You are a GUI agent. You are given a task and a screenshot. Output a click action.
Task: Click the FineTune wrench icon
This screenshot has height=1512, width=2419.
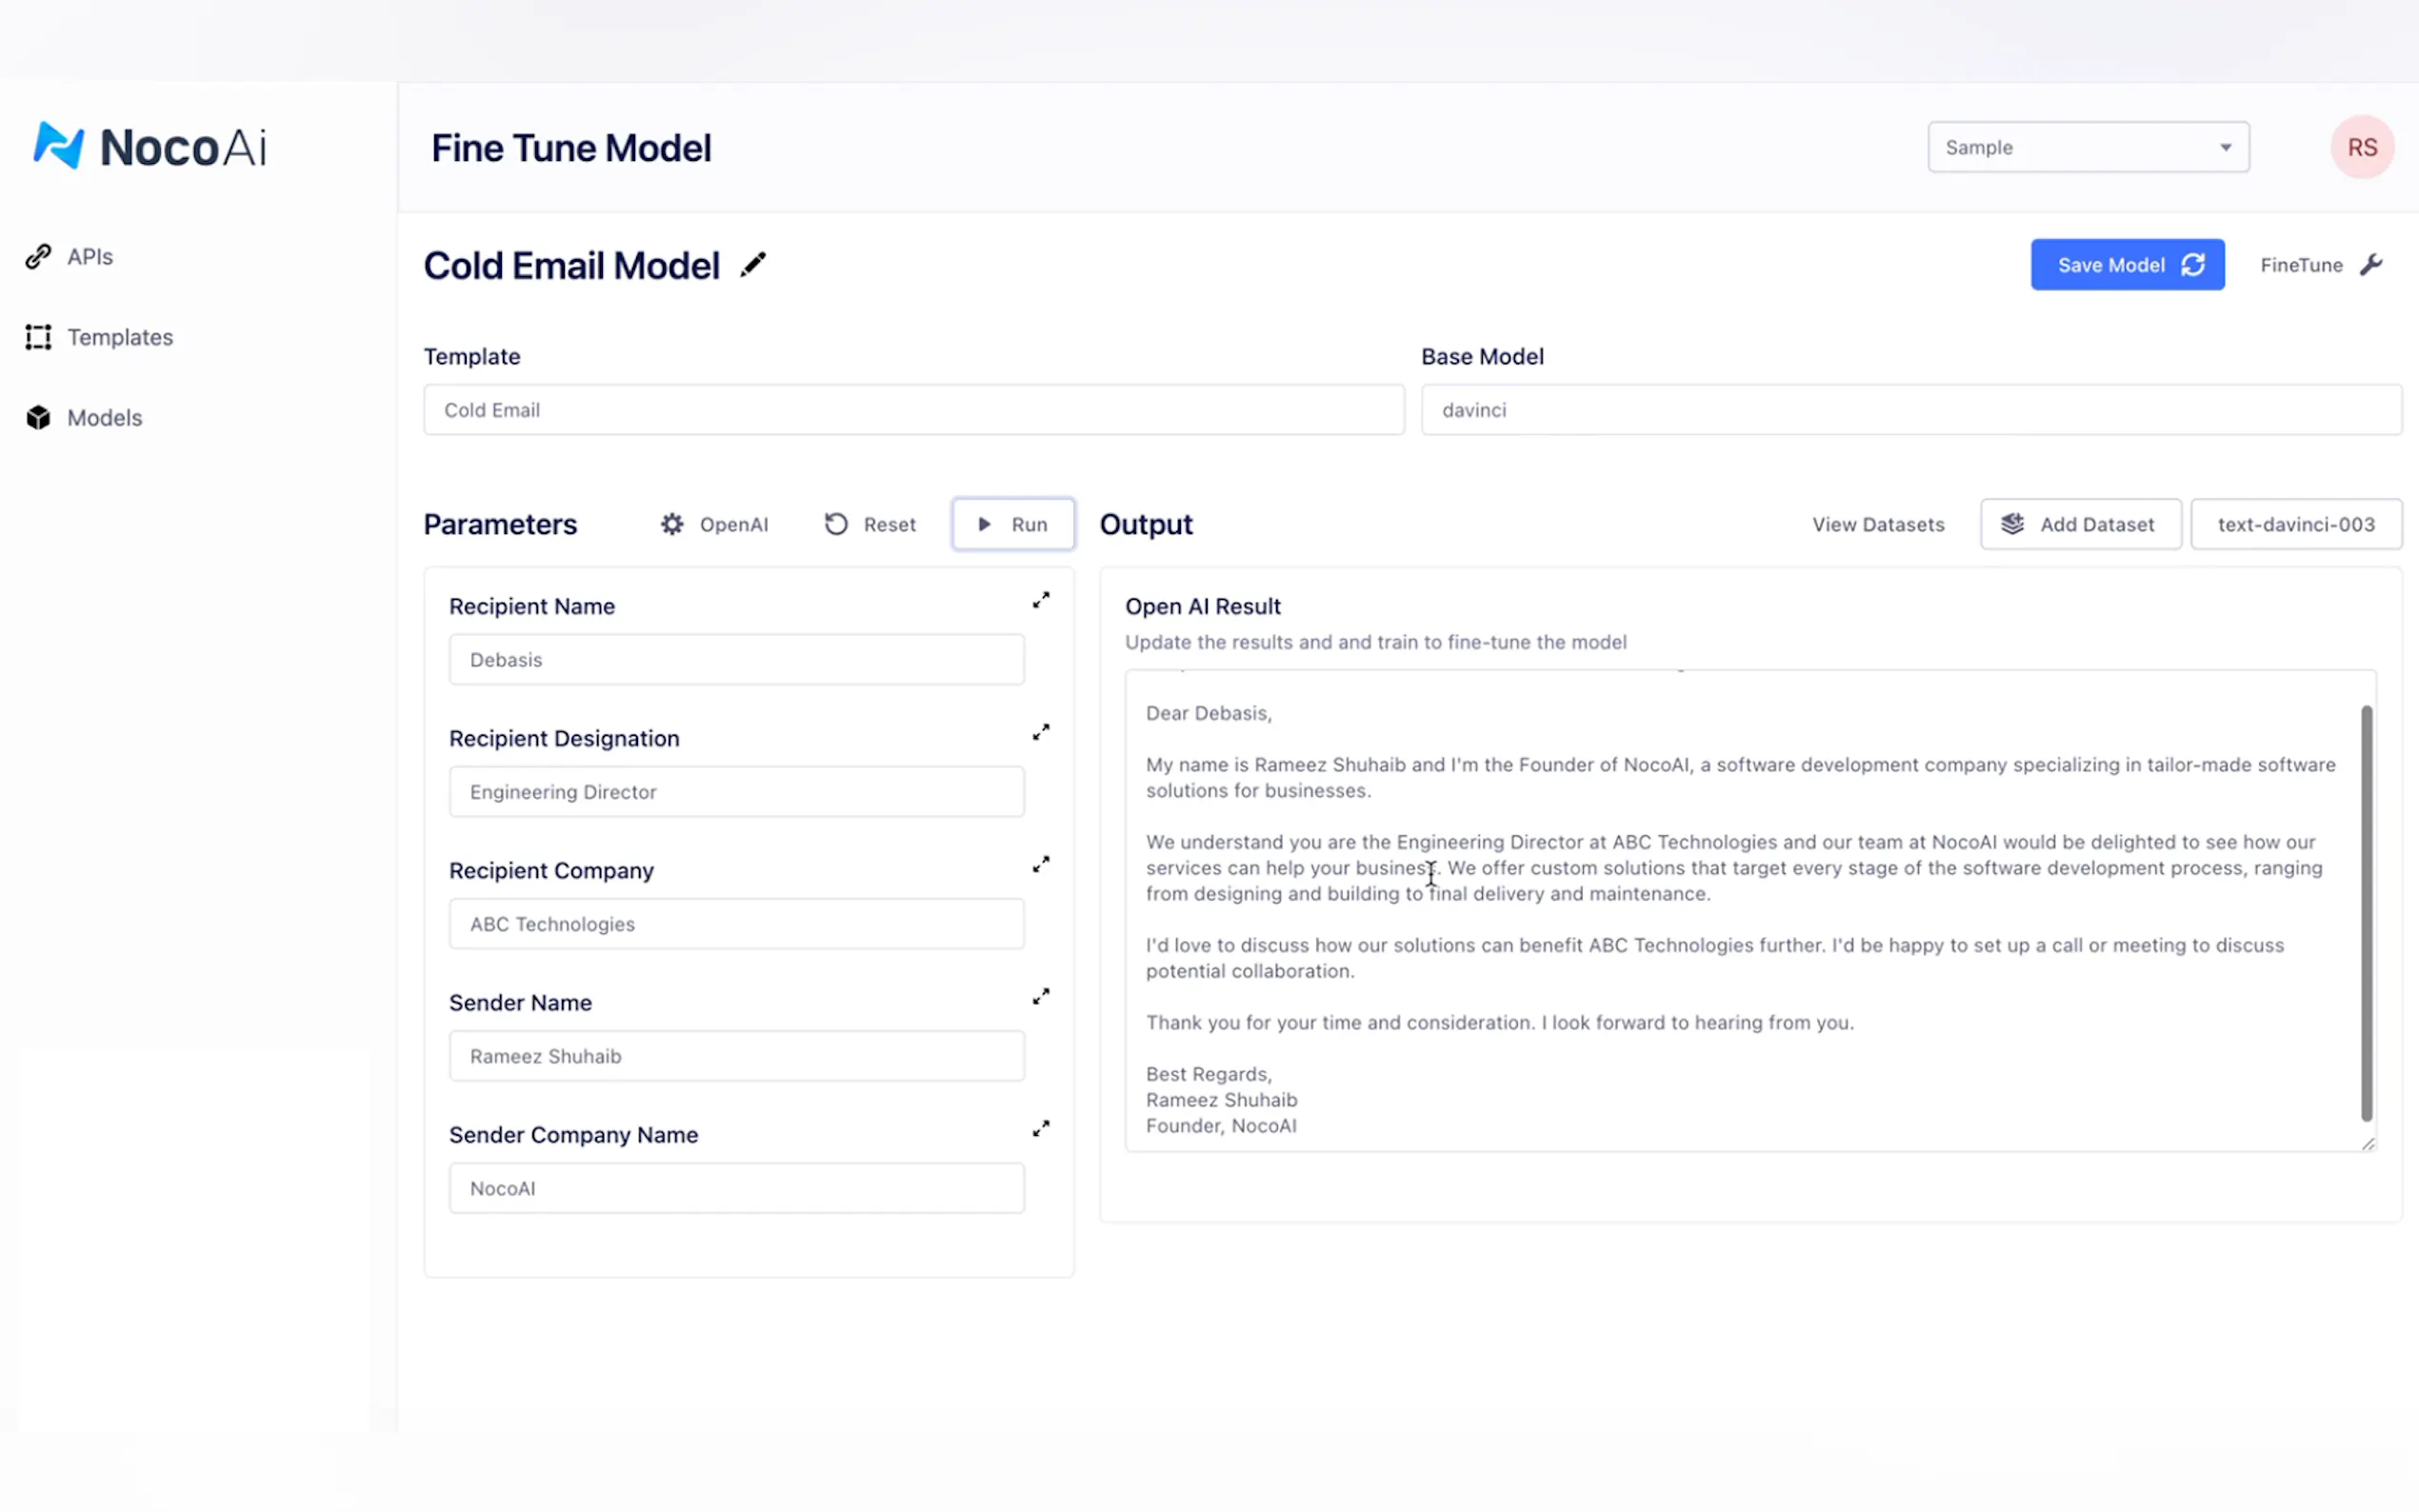click(2371, 265)
